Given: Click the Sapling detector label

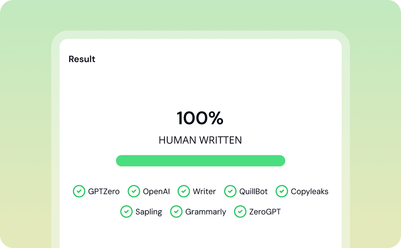Looking at the screenshot, I should pyautogui.click(x=149, y=212).
